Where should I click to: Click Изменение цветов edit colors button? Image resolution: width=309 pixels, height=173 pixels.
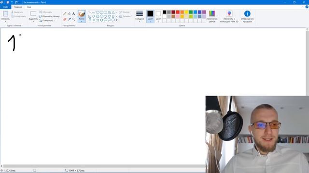[212, 16]
